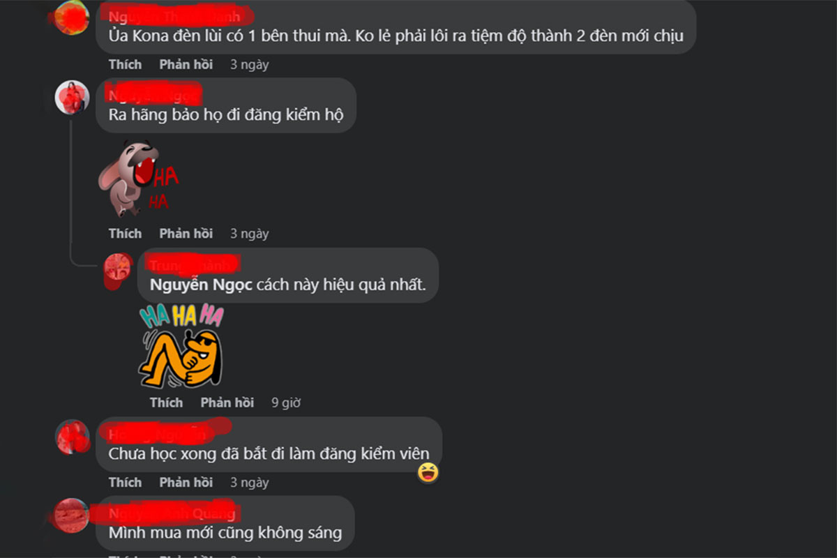Open profile picture of first Kona commenter
The height and width of the screenshot is (558, 837).
(73, 17)
